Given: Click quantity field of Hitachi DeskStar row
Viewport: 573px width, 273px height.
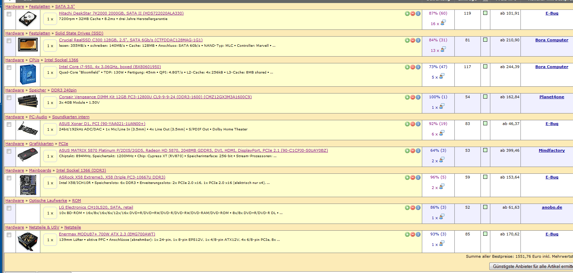Looking at the screenshot, I should tap(50, 19).
